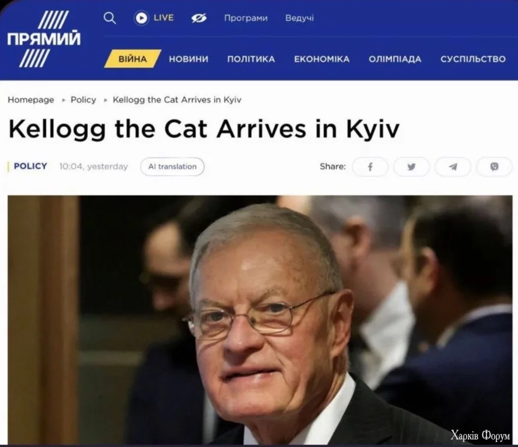Open the POLICY category label

pyautogui.click(x=31, y=166)
